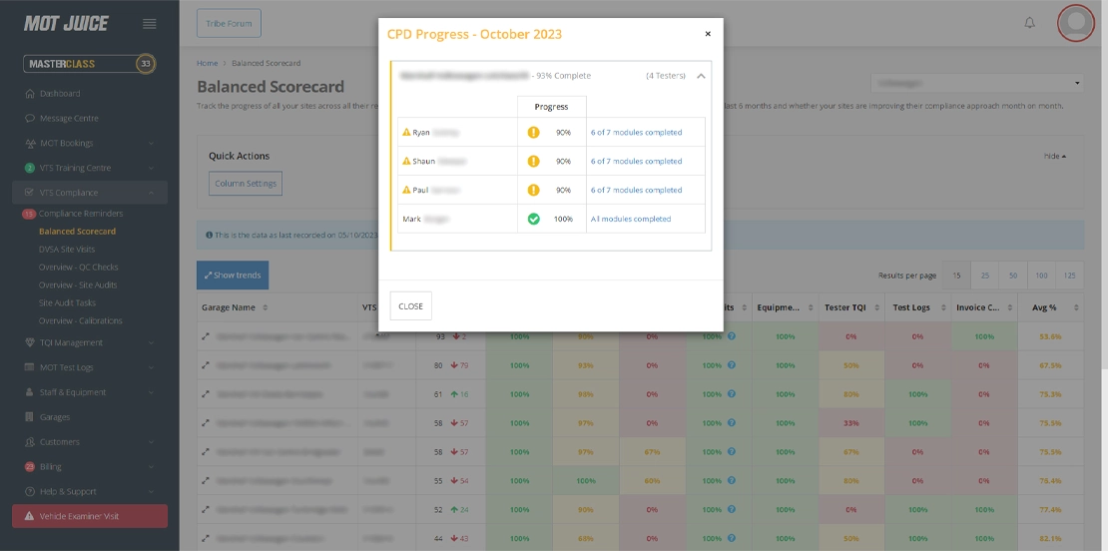Open Overview - QC Checks submenu item
This screenshot has width=1108, height=551.
pos(79,268)
